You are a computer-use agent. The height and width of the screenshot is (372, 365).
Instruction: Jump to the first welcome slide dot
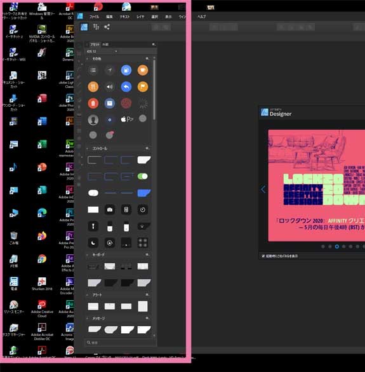point(323,247)
